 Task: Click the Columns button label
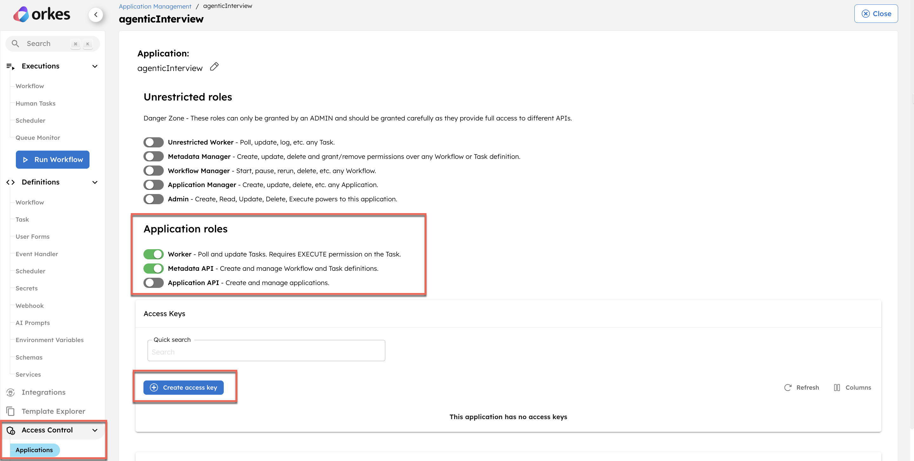(x=858, y=388)
